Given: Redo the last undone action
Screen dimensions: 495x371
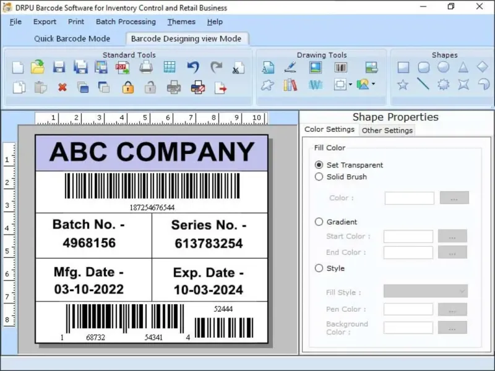Looking at the screenshot, I should [x=217, y=67].
